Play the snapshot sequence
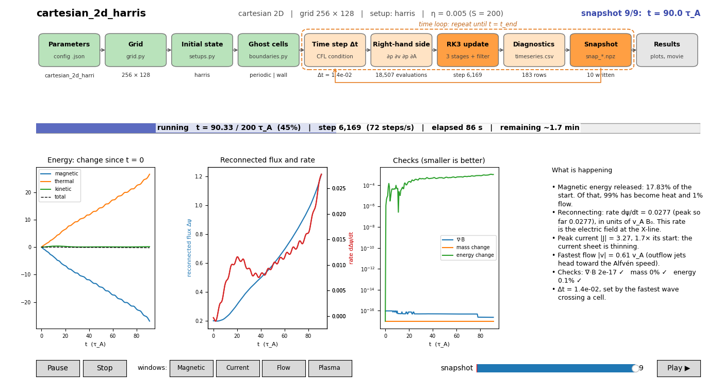The image size is (722, 392). pos(679,368)
